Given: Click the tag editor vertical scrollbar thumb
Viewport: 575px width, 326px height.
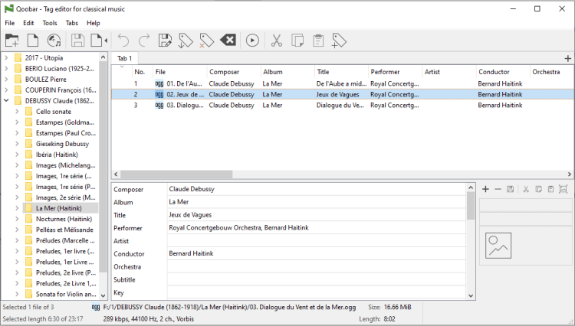Looking at the screenshot, I should point(471,206).
